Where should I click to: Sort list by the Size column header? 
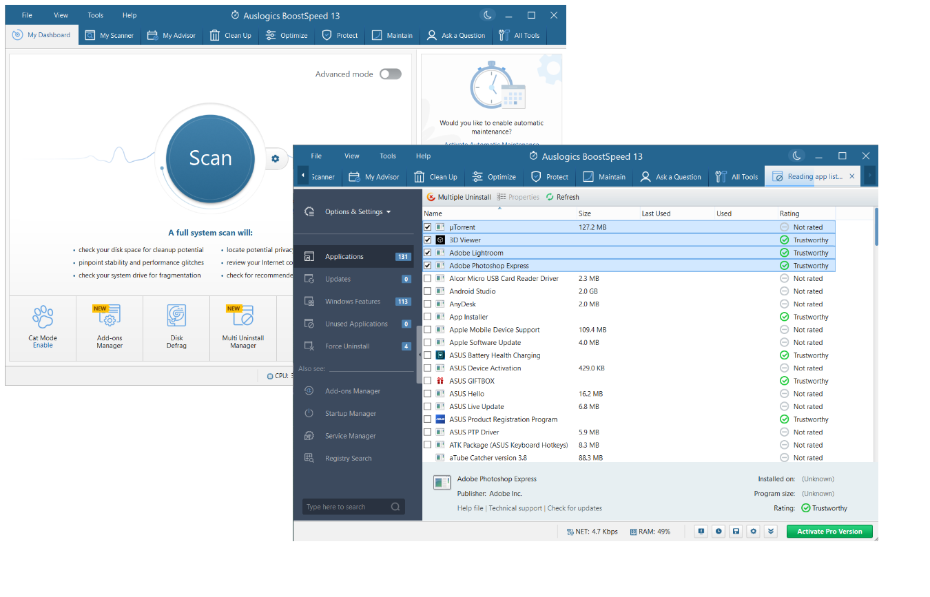pos(608,213)
